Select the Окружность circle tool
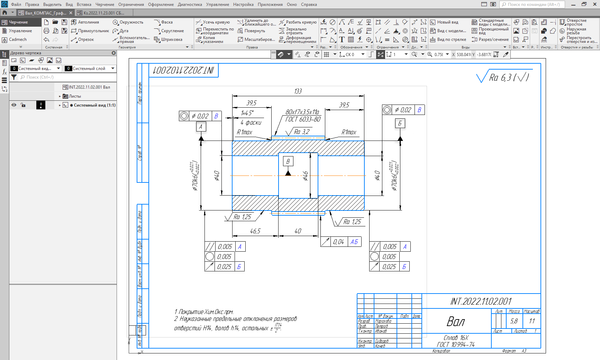 128,22
